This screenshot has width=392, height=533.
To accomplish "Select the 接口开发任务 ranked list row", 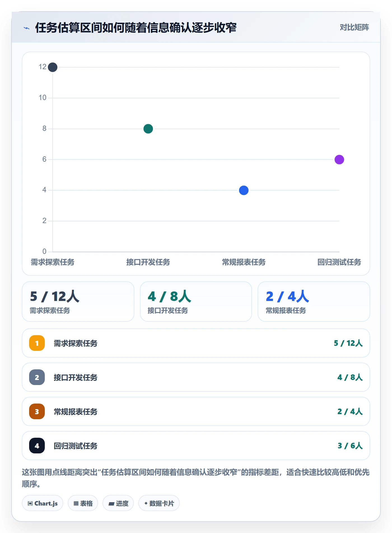I will 196,377.
